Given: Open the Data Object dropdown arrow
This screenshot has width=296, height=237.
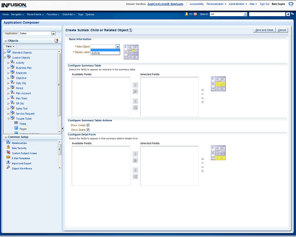Looking at the screenshot, I should click(x=117, y=47).
